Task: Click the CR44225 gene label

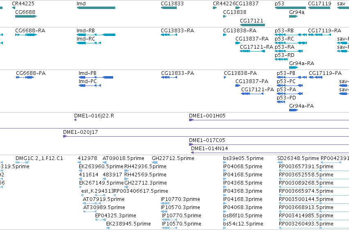Action: coord(23,4)
